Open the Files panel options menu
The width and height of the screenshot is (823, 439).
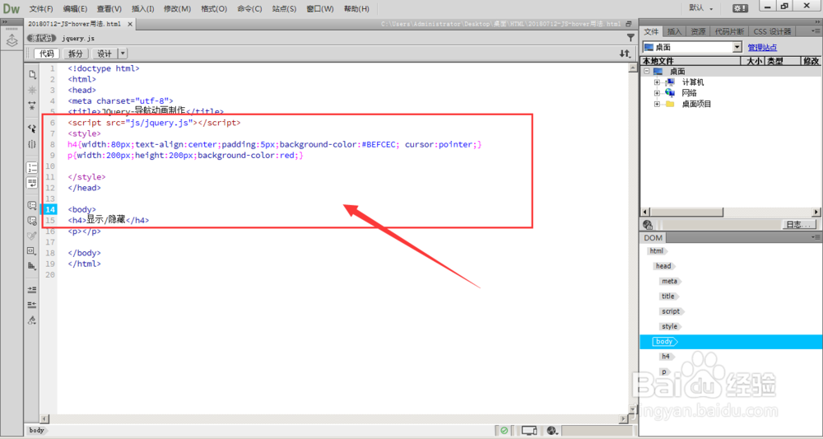click(x=815, y=31)
